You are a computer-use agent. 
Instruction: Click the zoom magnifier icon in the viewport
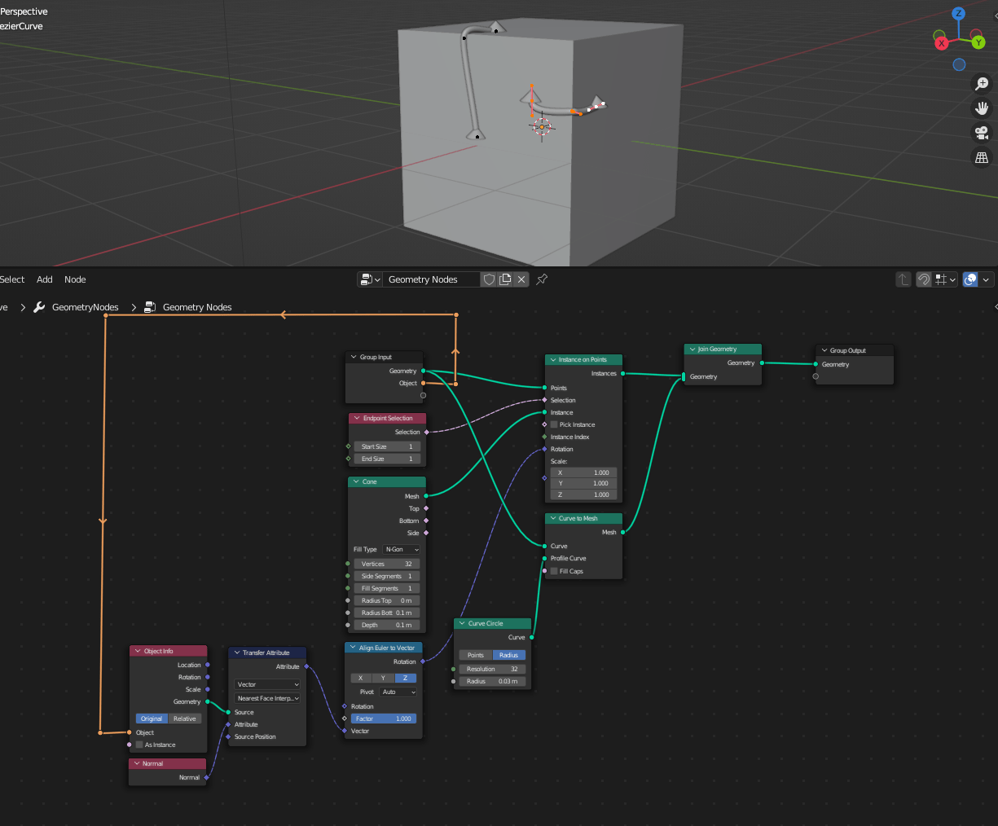point(982,83)
